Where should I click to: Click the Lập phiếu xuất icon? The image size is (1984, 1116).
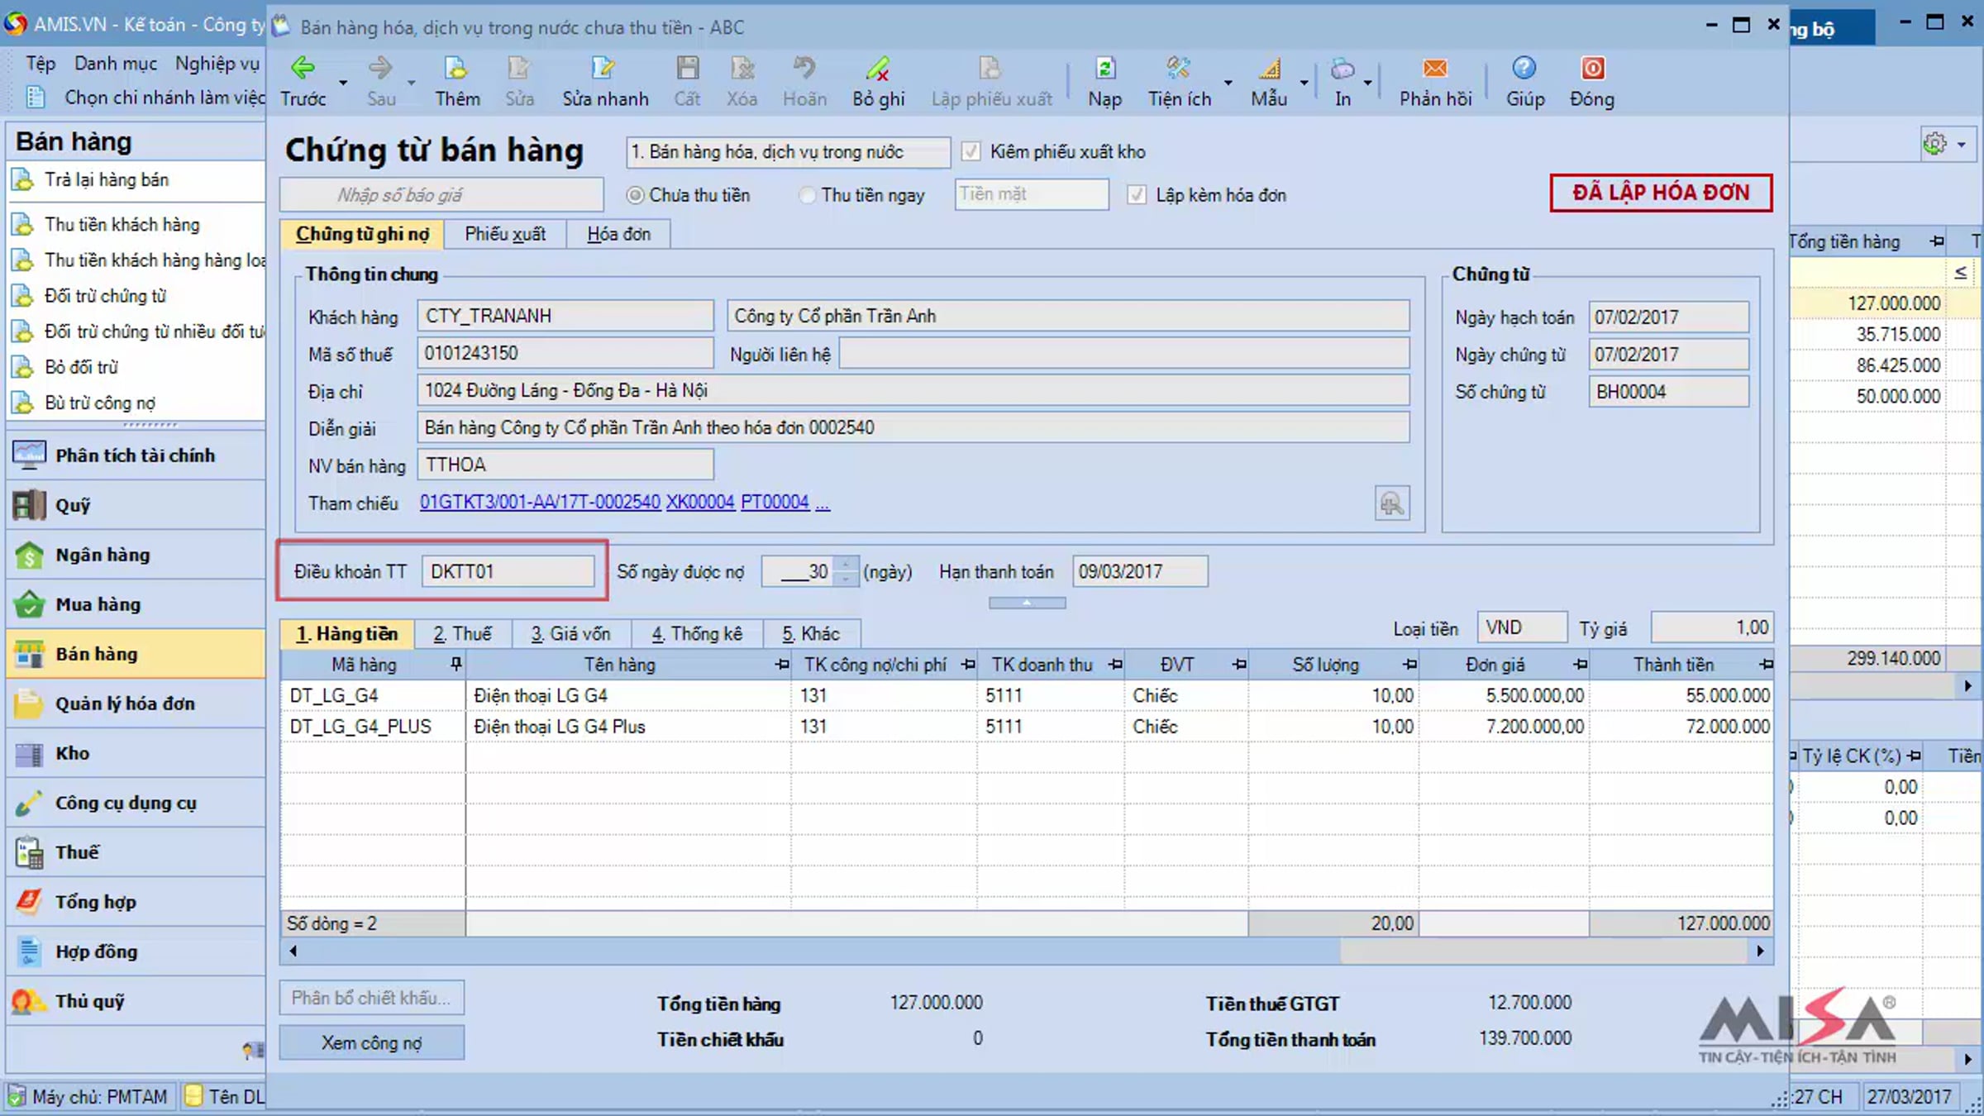point(990,69)
